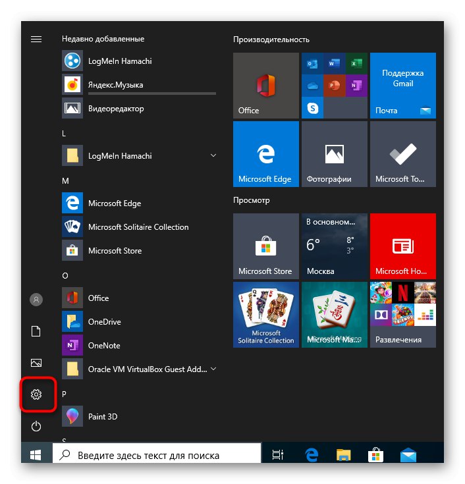Open Mail from the taskbar

pyautogui.click(x=408, y=455)
